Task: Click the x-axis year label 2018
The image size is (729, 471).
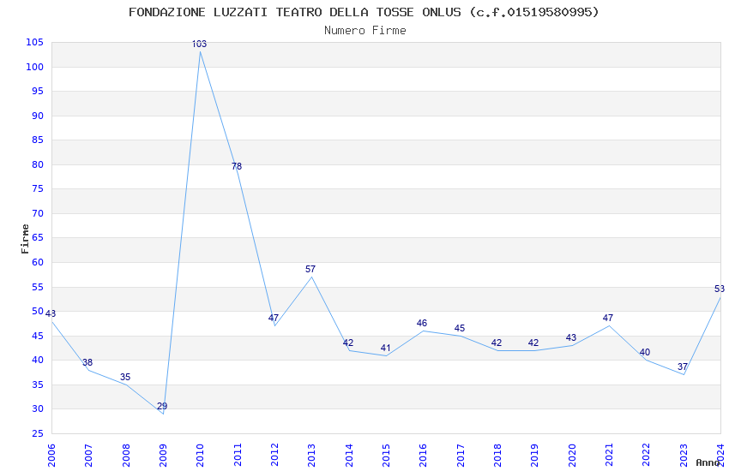Action: coord(497,456)
